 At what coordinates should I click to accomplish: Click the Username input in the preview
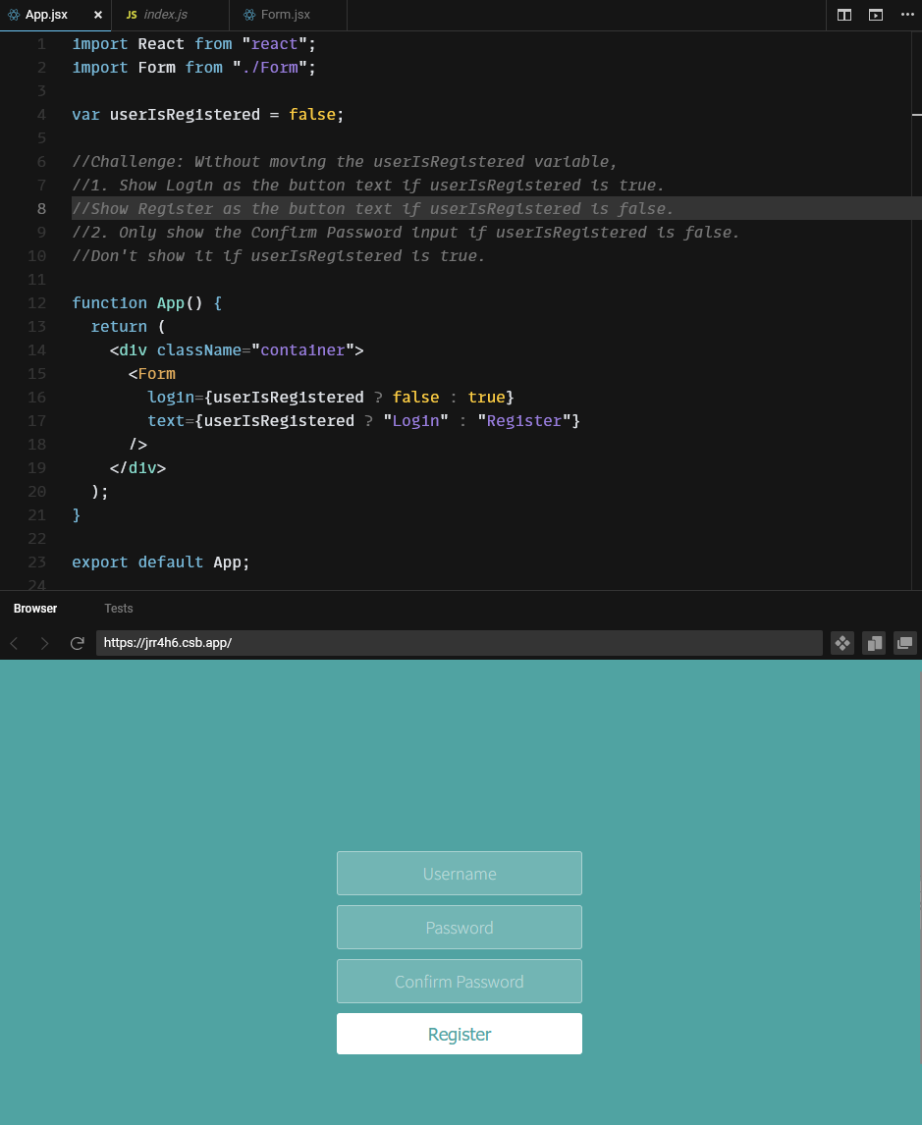click(459, 873)
